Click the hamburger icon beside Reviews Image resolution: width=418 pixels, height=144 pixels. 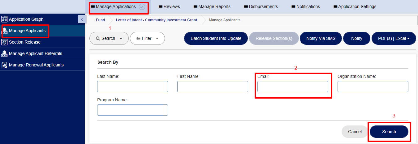[161, 6]
